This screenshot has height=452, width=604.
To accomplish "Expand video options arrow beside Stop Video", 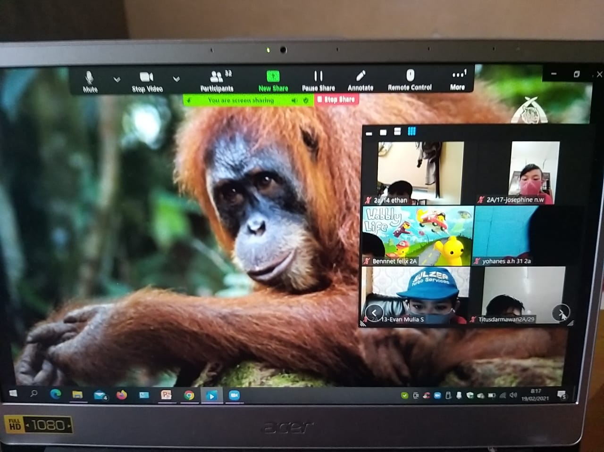I will [x=176, y=79].
